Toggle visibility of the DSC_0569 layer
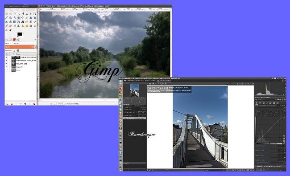 pos(6,64)
